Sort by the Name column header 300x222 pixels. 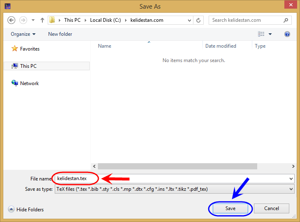(x=105, y=46)
